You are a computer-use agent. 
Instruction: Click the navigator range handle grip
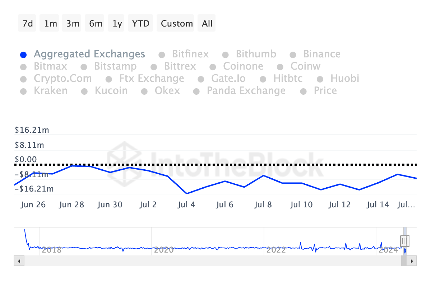[405, 240]
